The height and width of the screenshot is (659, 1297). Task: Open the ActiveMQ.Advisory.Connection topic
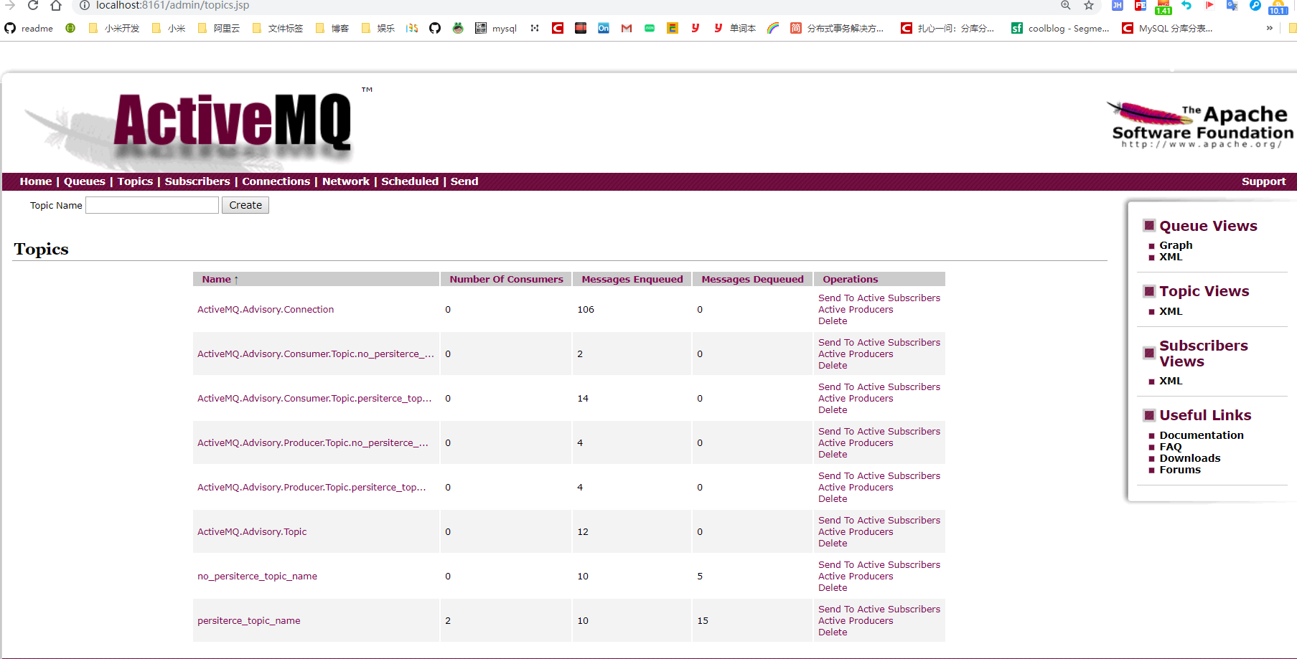[x=266, y=310]
